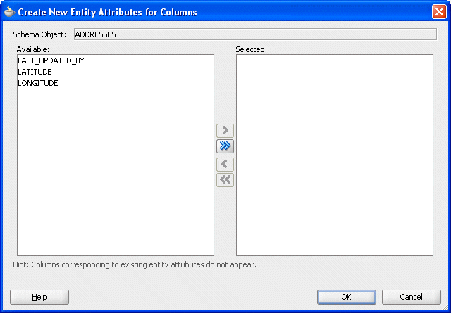
Task: Confirm with the OK button
Action: point(347,297)
